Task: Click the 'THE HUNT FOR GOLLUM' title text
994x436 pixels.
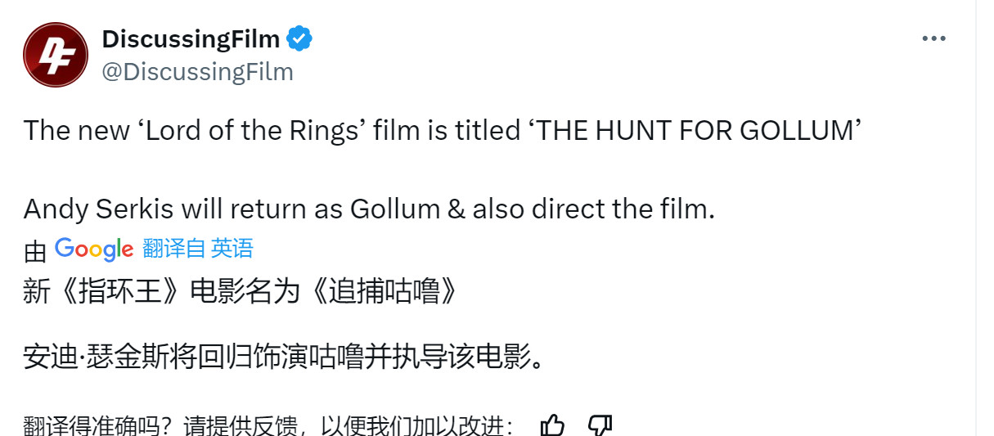Action: click(x=698, y=131)
